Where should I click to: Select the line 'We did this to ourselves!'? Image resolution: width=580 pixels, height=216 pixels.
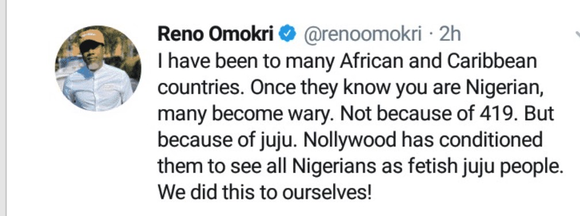coord(265,193)
